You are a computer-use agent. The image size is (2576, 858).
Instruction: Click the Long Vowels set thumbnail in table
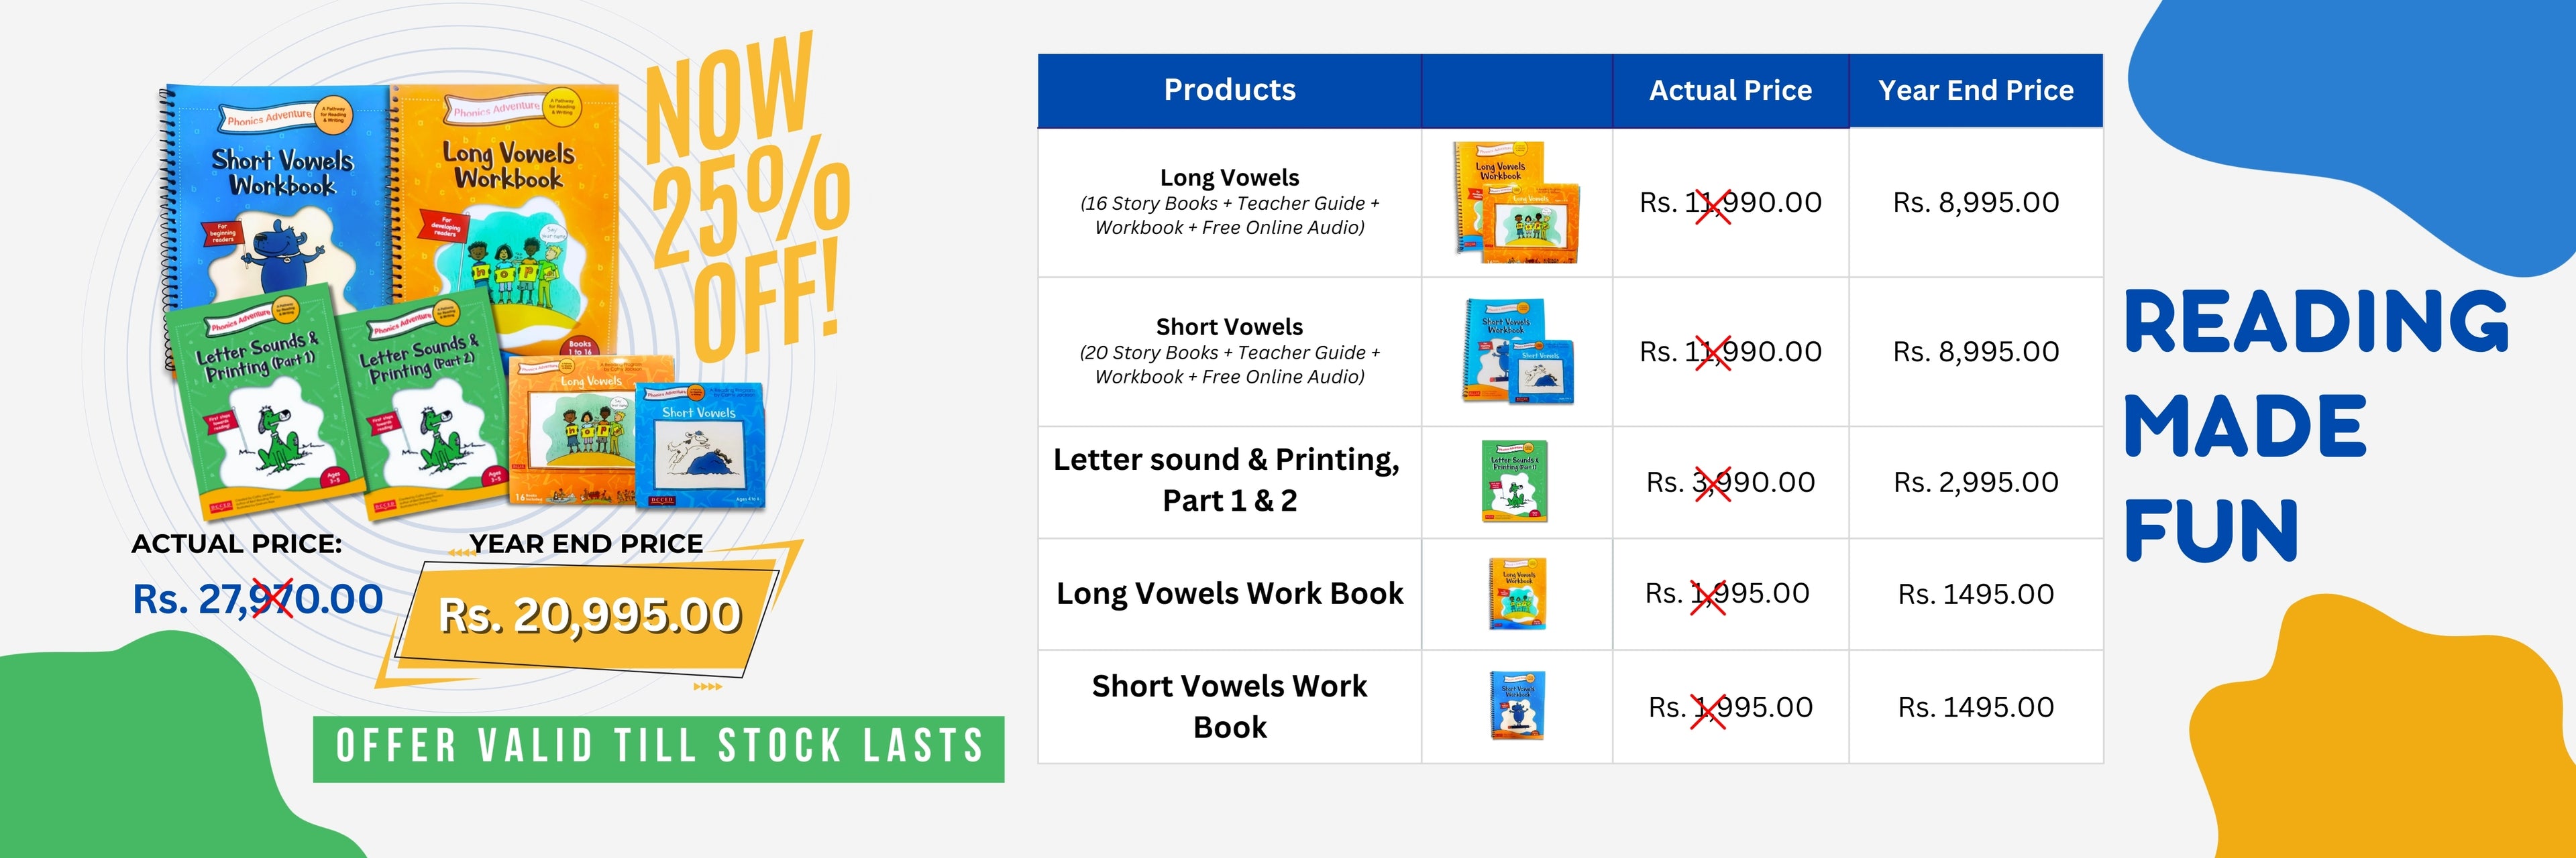pyautogui.click(x=1516, y=202)
